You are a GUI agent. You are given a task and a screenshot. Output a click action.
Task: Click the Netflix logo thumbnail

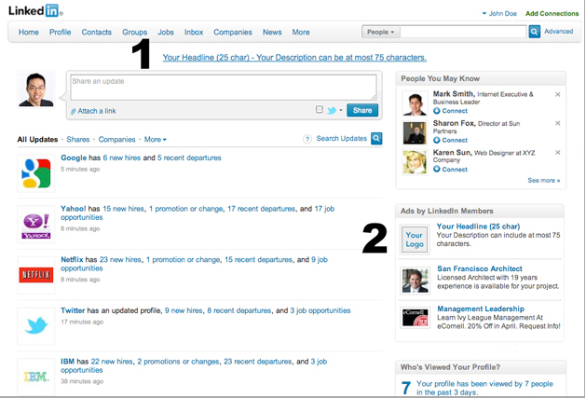pyautogui.click(x=36, y=274)
